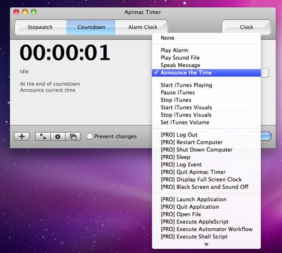
Task: Close the Apimac Timer window
Action: [16, 12]
